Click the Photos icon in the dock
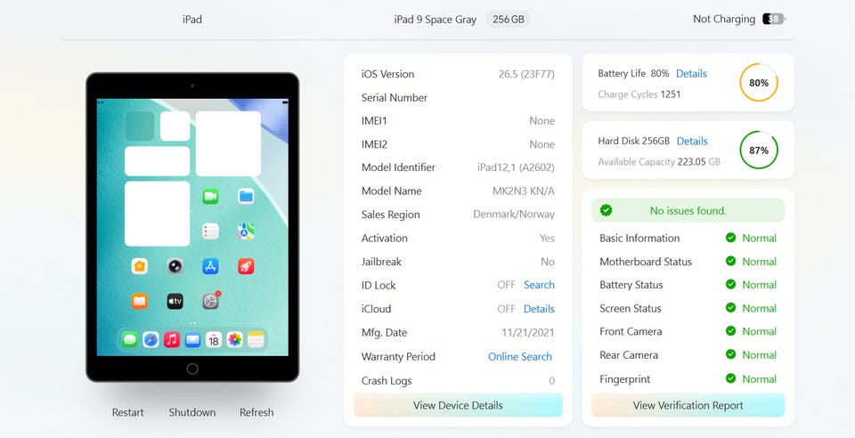The width and height of the screenshot is (855, 438). click(234, 340)
